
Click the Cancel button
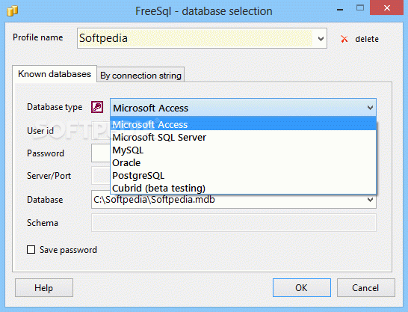tap(365, 288)
